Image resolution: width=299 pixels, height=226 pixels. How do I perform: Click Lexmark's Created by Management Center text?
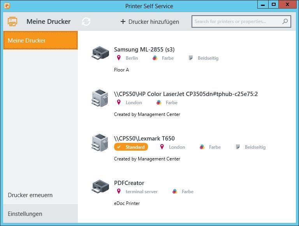pos(147,159)
